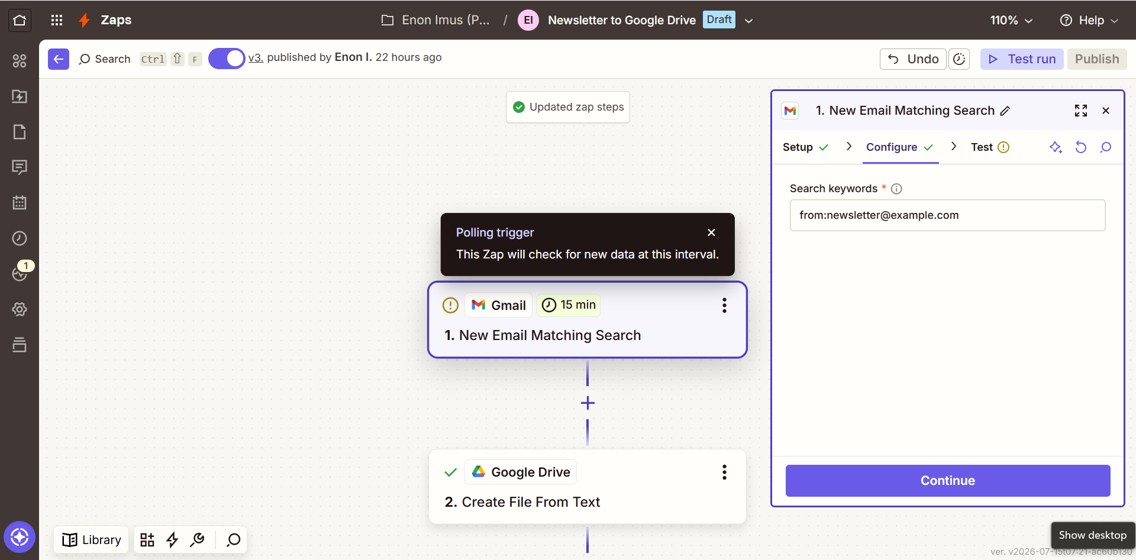Open the v3. version link
The image size is (1136, 560).
256,57
